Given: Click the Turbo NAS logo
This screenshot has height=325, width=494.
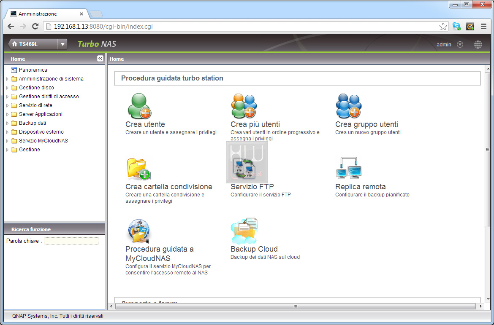Looking at the screenshot, I should (x=97, y=44).
